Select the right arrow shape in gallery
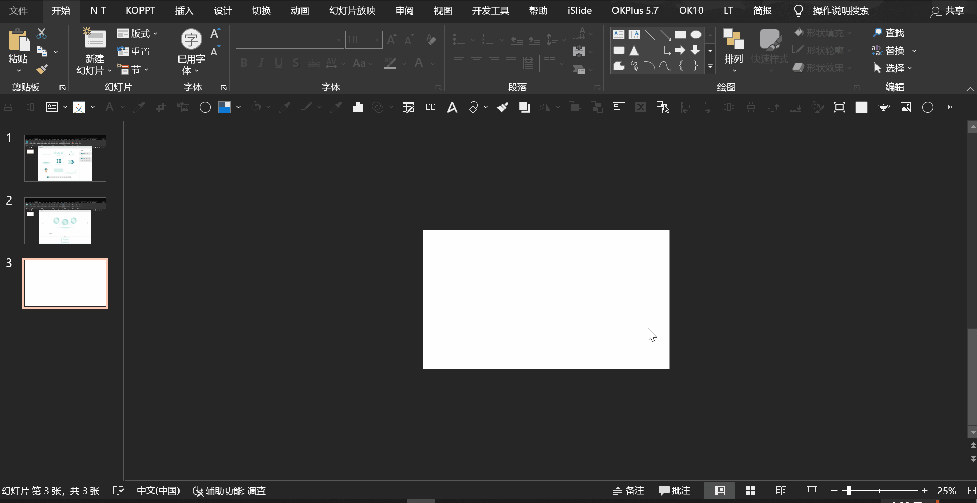 click(680, 50)
